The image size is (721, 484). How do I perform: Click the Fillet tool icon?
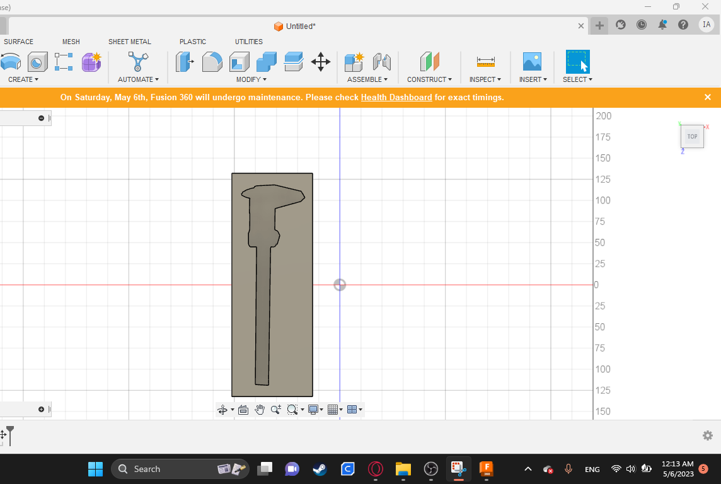(212, 62)
